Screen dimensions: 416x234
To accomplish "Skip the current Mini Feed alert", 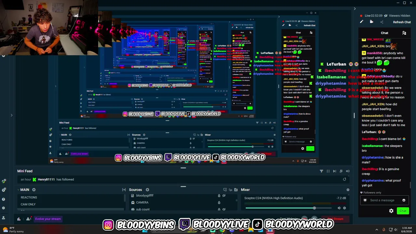I will point(334,171).
